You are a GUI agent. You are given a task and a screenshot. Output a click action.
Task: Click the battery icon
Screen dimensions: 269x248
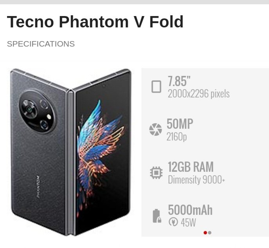coord(156,216)
